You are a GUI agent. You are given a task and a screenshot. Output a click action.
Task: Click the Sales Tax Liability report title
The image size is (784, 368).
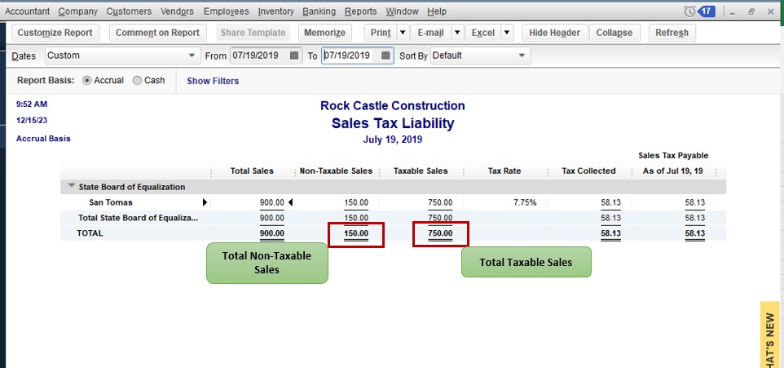point(393,123)
